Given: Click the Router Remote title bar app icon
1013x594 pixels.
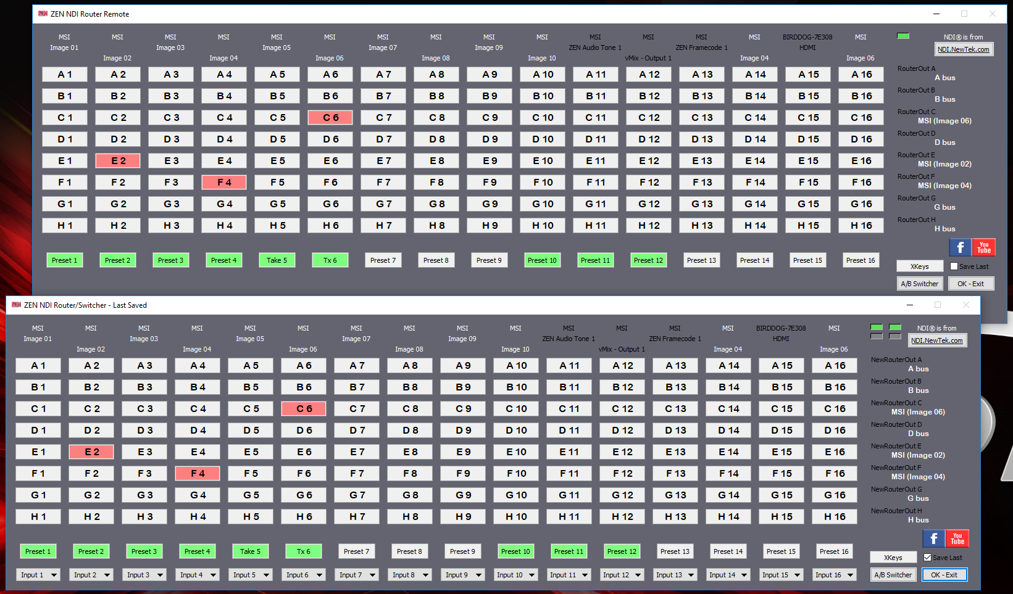Looking at the screenshot, I should coord(43,14).
